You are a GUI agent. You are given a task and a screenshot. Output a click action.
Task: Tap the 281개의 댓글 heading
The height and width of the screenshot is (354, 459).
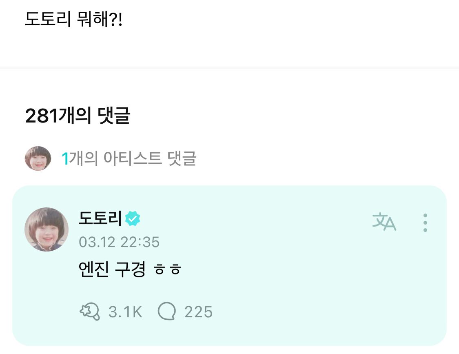coord(78,116)
